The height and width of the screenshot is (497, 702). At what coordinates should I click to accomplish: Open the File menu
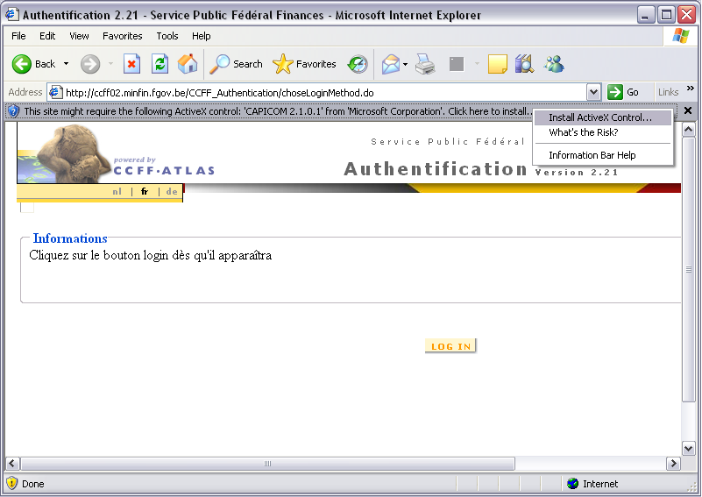(18, 36)
